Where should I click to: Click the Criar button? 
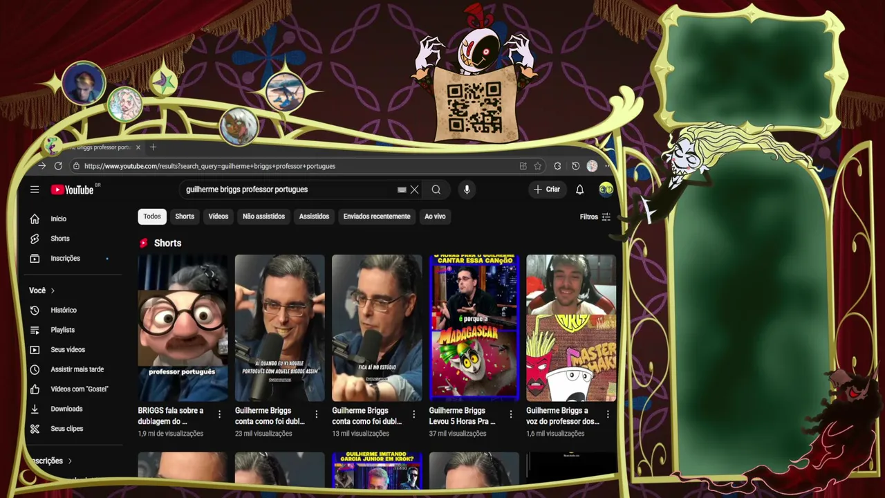(547, 190)
